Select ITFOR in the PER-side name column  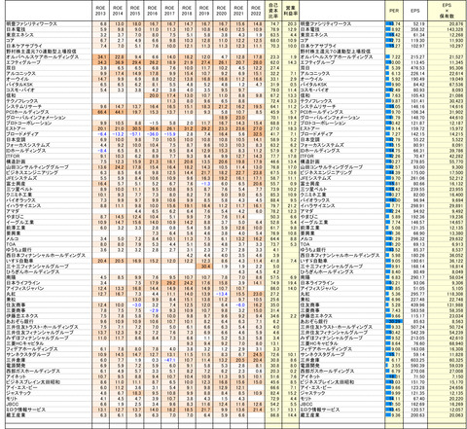(307, 156)
